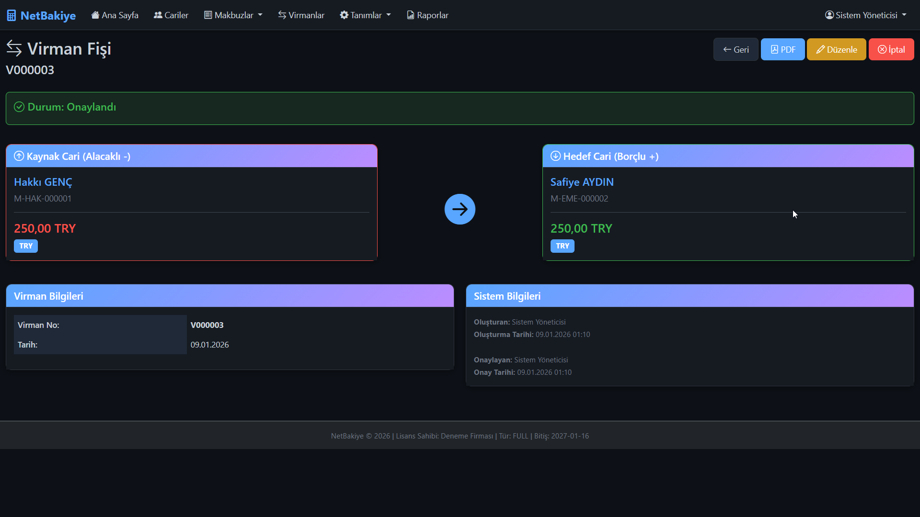The width and height of the screenshot is (920, 517).
Task: Expand the Tanımlar dropdown menu
Action: (x=365, y=15)
